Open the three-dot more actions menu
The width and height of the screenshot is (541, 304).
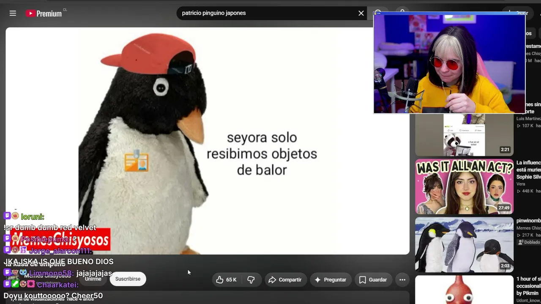(x=402, y=280)
